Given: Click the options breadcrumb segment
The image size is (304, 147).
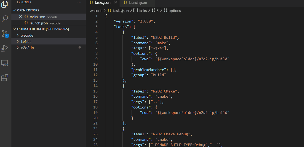Looking at the screenshot, I should [174, 11].
